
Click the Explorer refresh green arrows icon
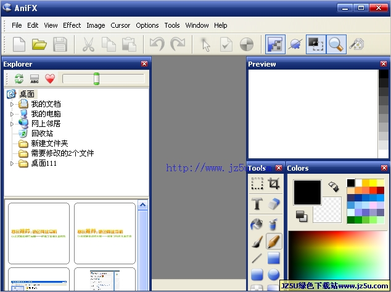(x=19, y=79)
